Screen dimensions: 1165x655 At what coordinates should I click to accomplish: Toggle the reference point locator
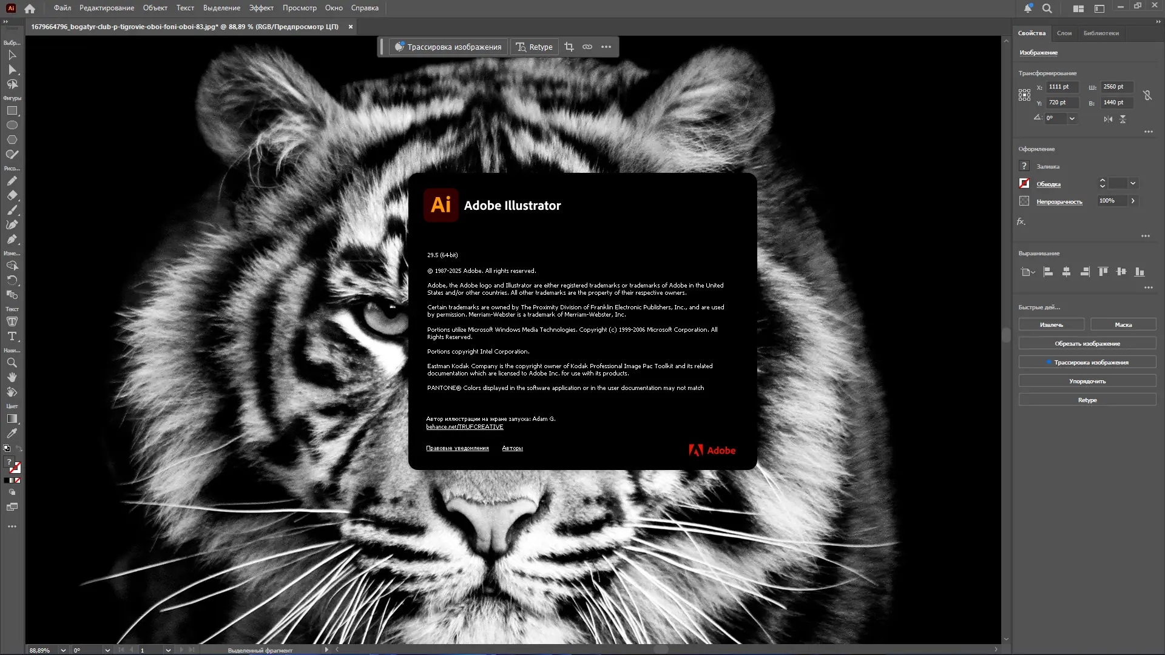[x=1024, y=95]
